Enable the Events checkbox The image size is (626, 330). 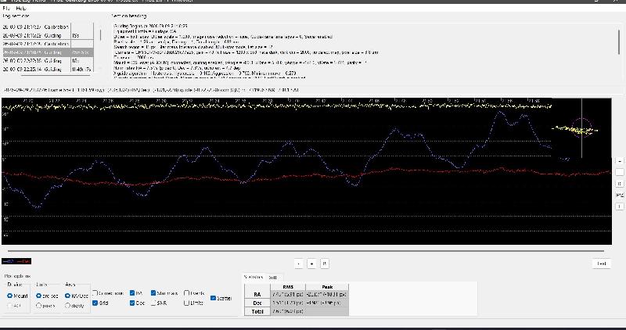pyautogui.click(x=194, y=293)
